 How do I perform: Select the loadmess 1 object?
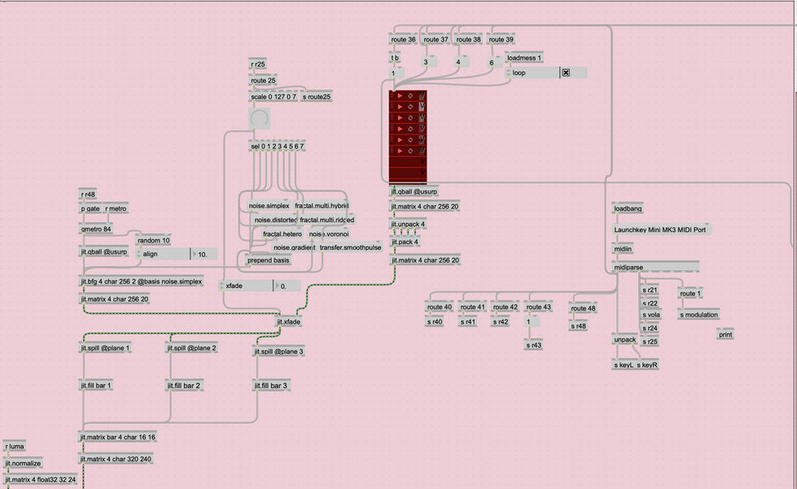coord(524,58)
